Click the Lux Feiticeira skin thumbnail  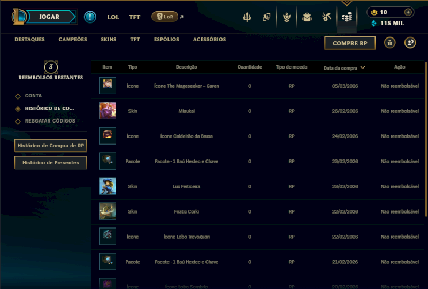tap(108, 186)
